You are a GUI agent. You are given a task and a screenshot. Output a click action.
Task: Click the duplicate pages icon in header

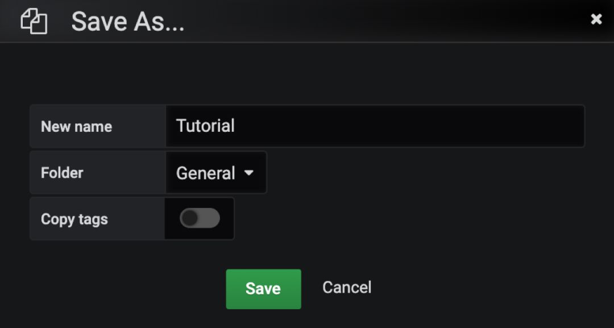(x=34, y=21)
